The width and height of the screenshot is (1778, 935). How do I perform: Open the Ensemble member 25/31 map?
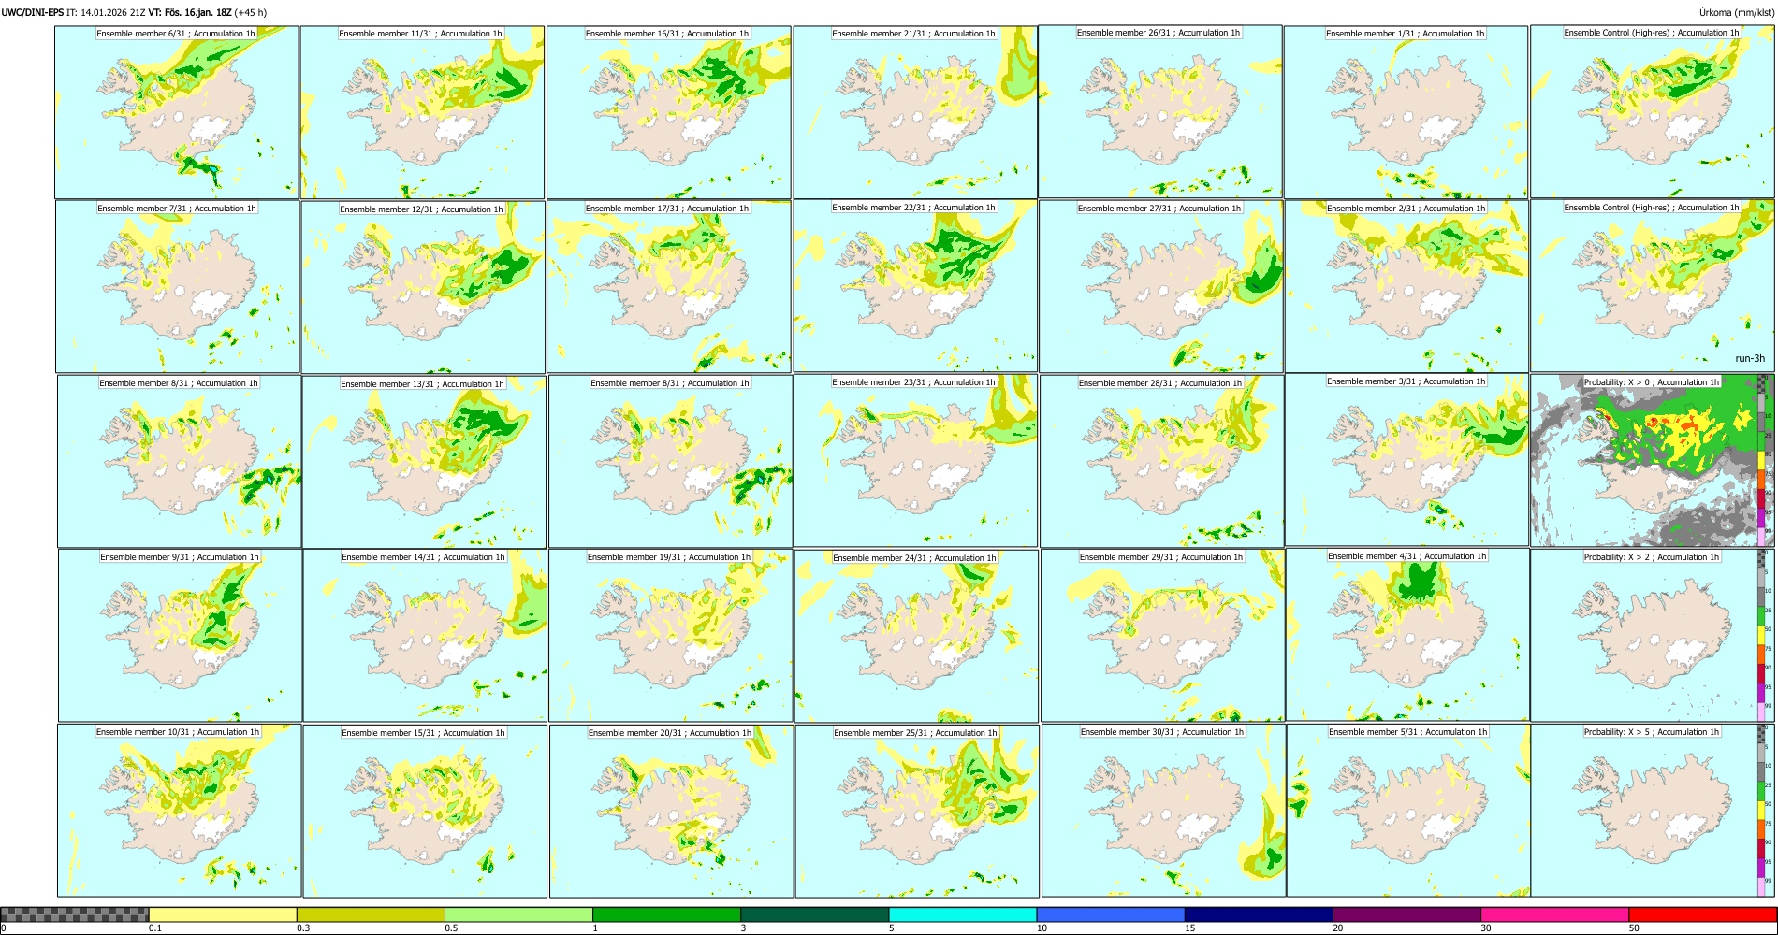(917, 812)
